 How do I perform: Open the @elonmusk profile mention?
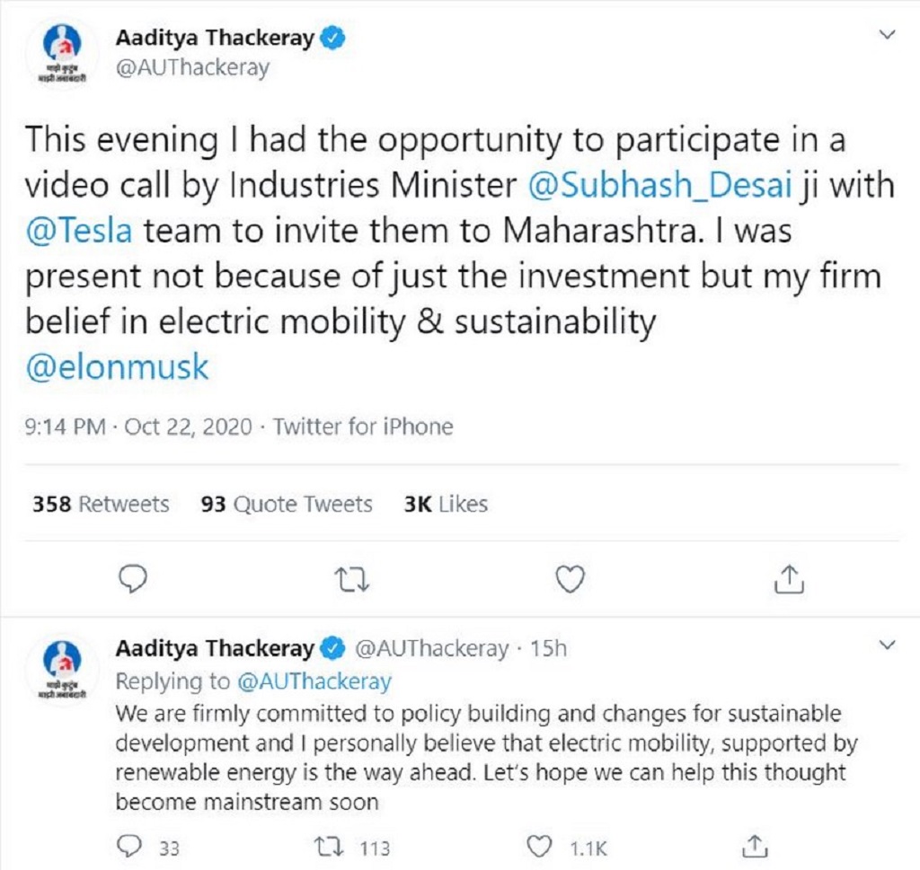click(117, 366)
